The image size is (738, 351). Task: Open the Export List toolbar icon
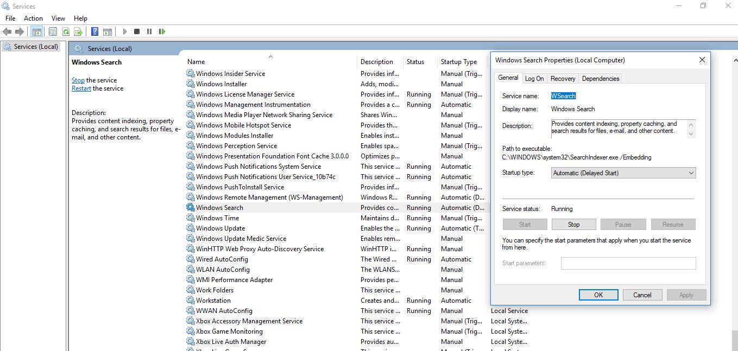tap(79, 31)
